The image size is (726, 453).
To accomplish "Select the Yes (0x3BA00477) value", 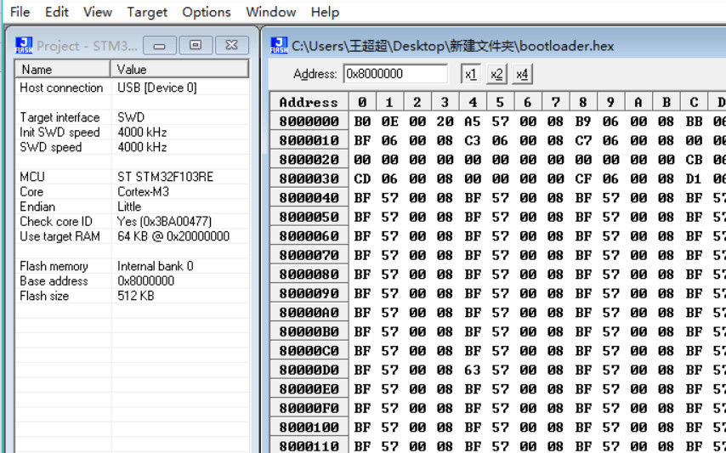I will [164, 221].
